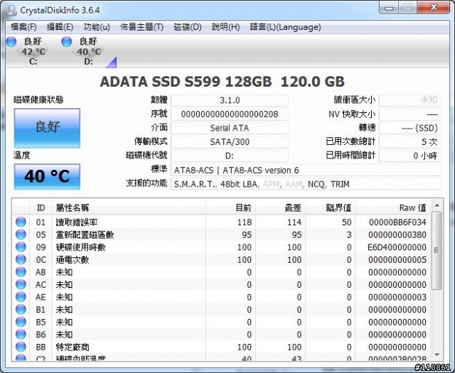The image size is (455, 373).
Task: Click the drive title ADATA SSD S599 128GB
Action: click(x=186, y=82)
